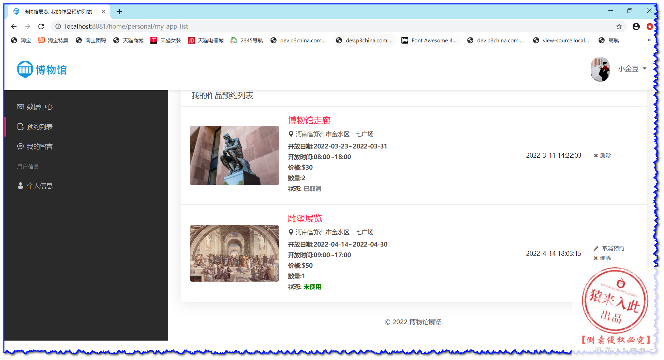Open the 天猫女装 bookmark

click(166, 40)
